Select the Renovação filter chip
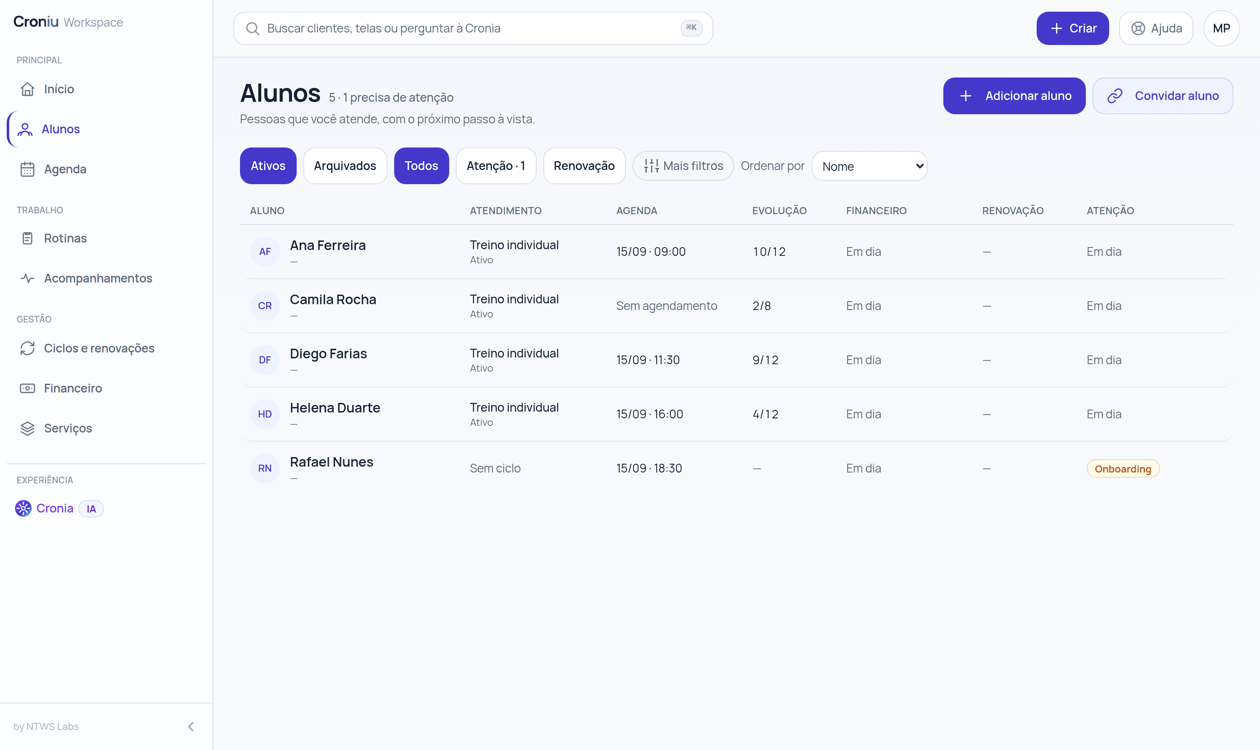This screenshot has width=1260, height=750. (584, 166)
